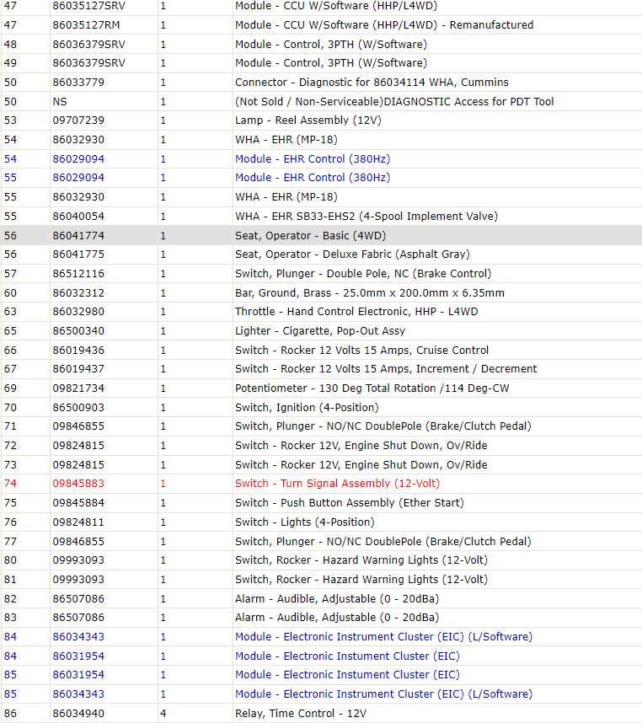Click Lamp - Reel Assembly (12V) description

(308, 121)
